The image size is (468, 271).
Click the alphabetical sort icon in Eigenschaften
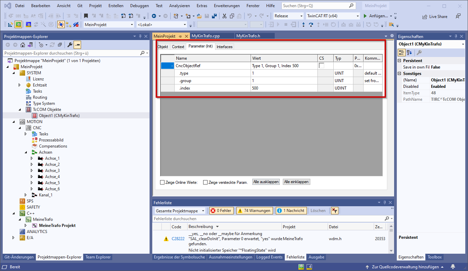coord(409,52)
